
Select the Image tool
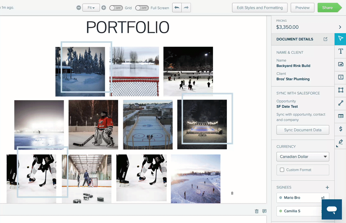[341, 64]
